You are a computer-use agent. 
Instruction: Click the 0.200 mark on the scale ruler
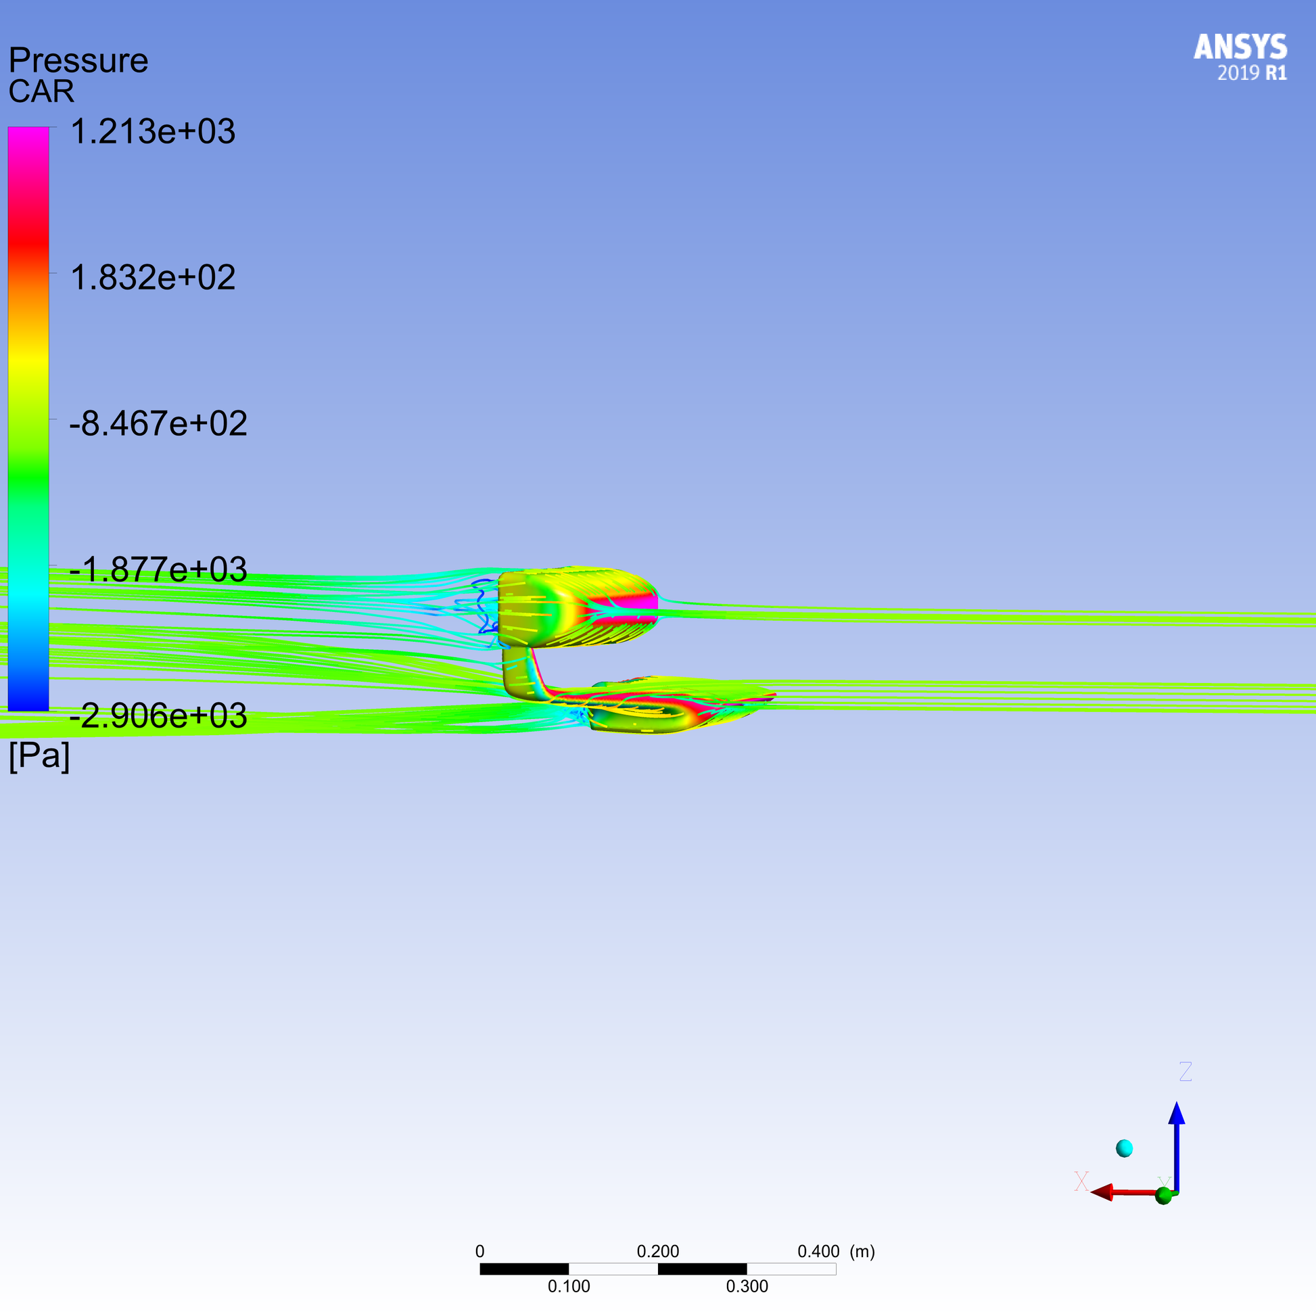658,1251
